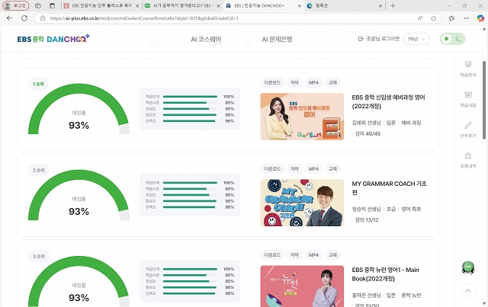Switch to dark mode moon icon
Screen dimensions: 488x307
(x=458, y=39)
